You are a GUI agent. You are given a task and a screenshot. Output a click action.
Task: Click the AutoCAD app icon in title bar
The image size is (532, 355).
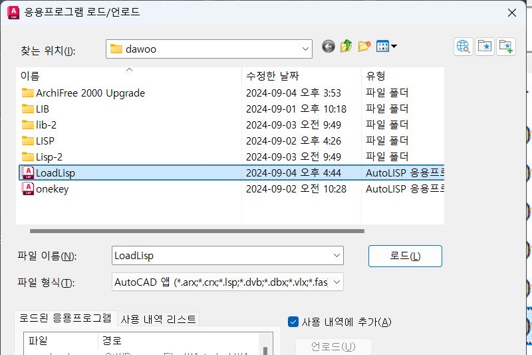click(13, 13)
